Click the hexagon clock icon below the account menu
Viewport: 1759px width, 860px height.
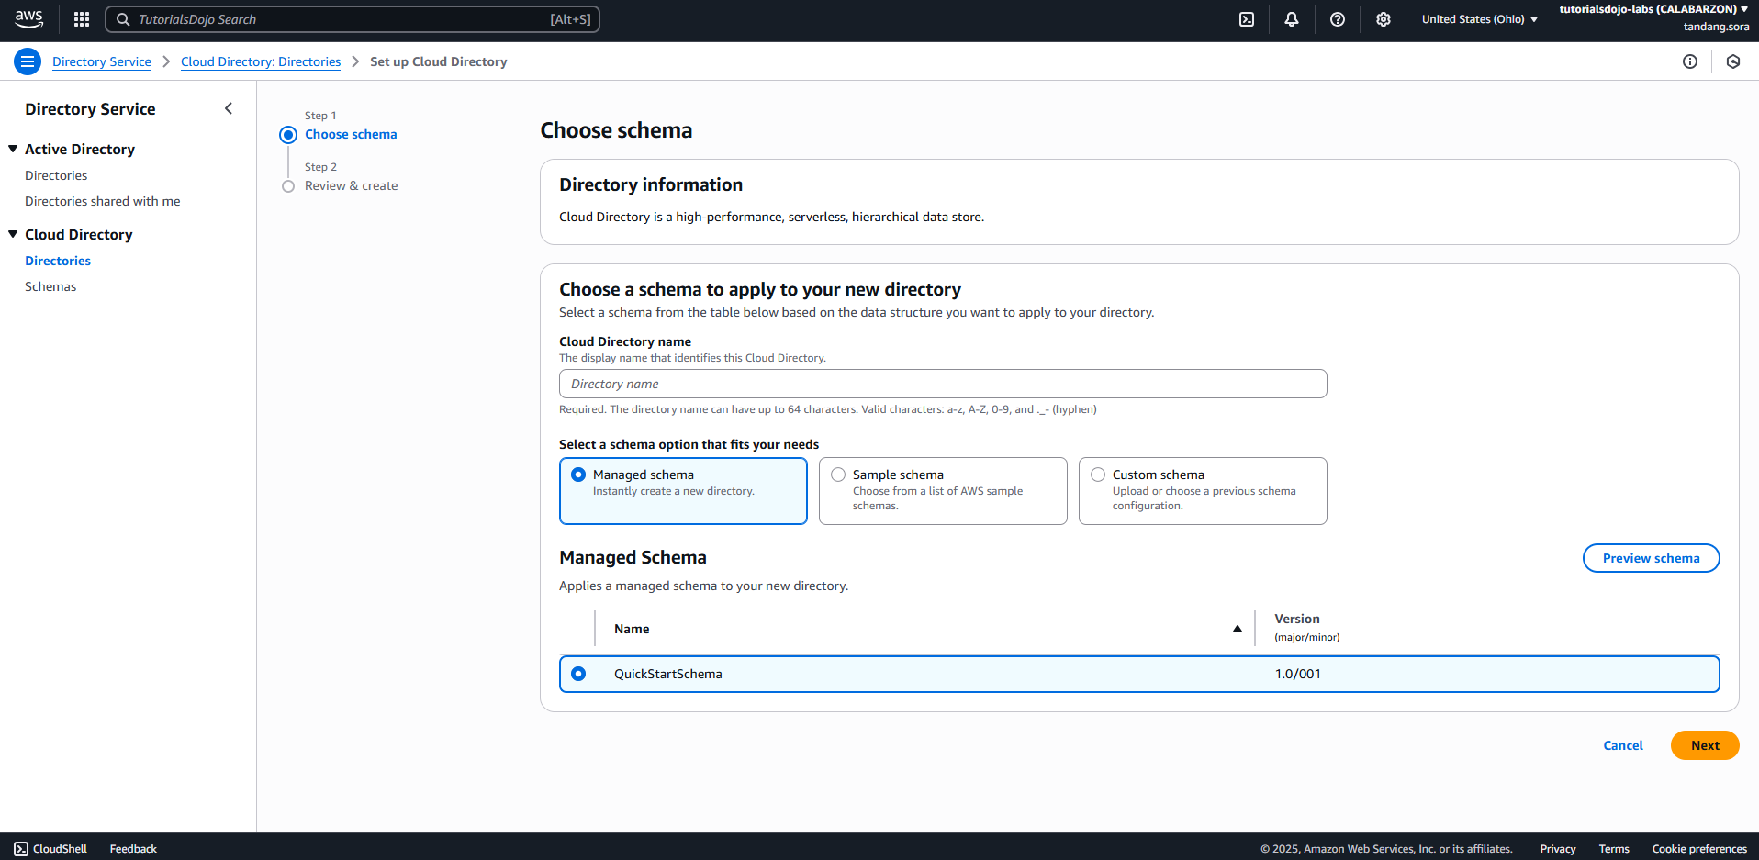pyautogui.click(x=1733, y=61)
